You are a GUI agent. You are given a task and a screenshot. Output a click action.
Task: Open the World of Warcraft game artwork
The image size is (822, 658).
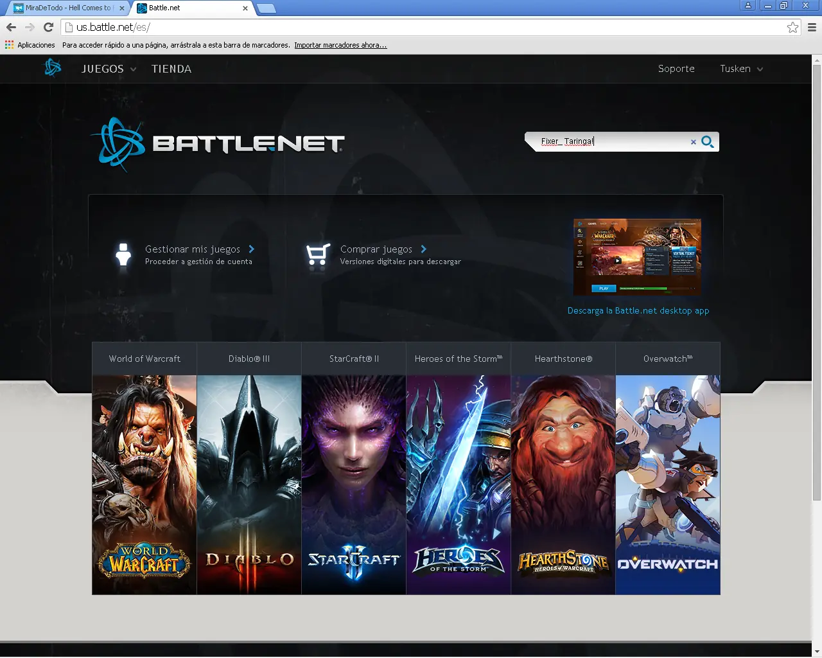click(144, 485)
